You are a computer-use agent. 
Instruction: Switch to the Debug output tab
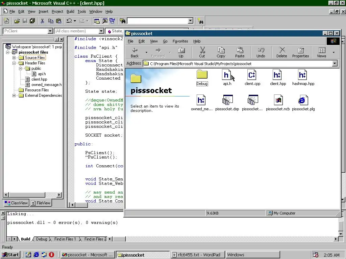click(x=42, y=239)
